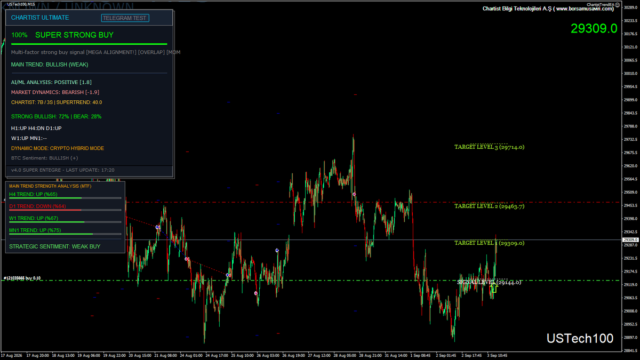Select the CHARTIST ULTIMATE panel title

pyautogui.click(x=40, y=18)
